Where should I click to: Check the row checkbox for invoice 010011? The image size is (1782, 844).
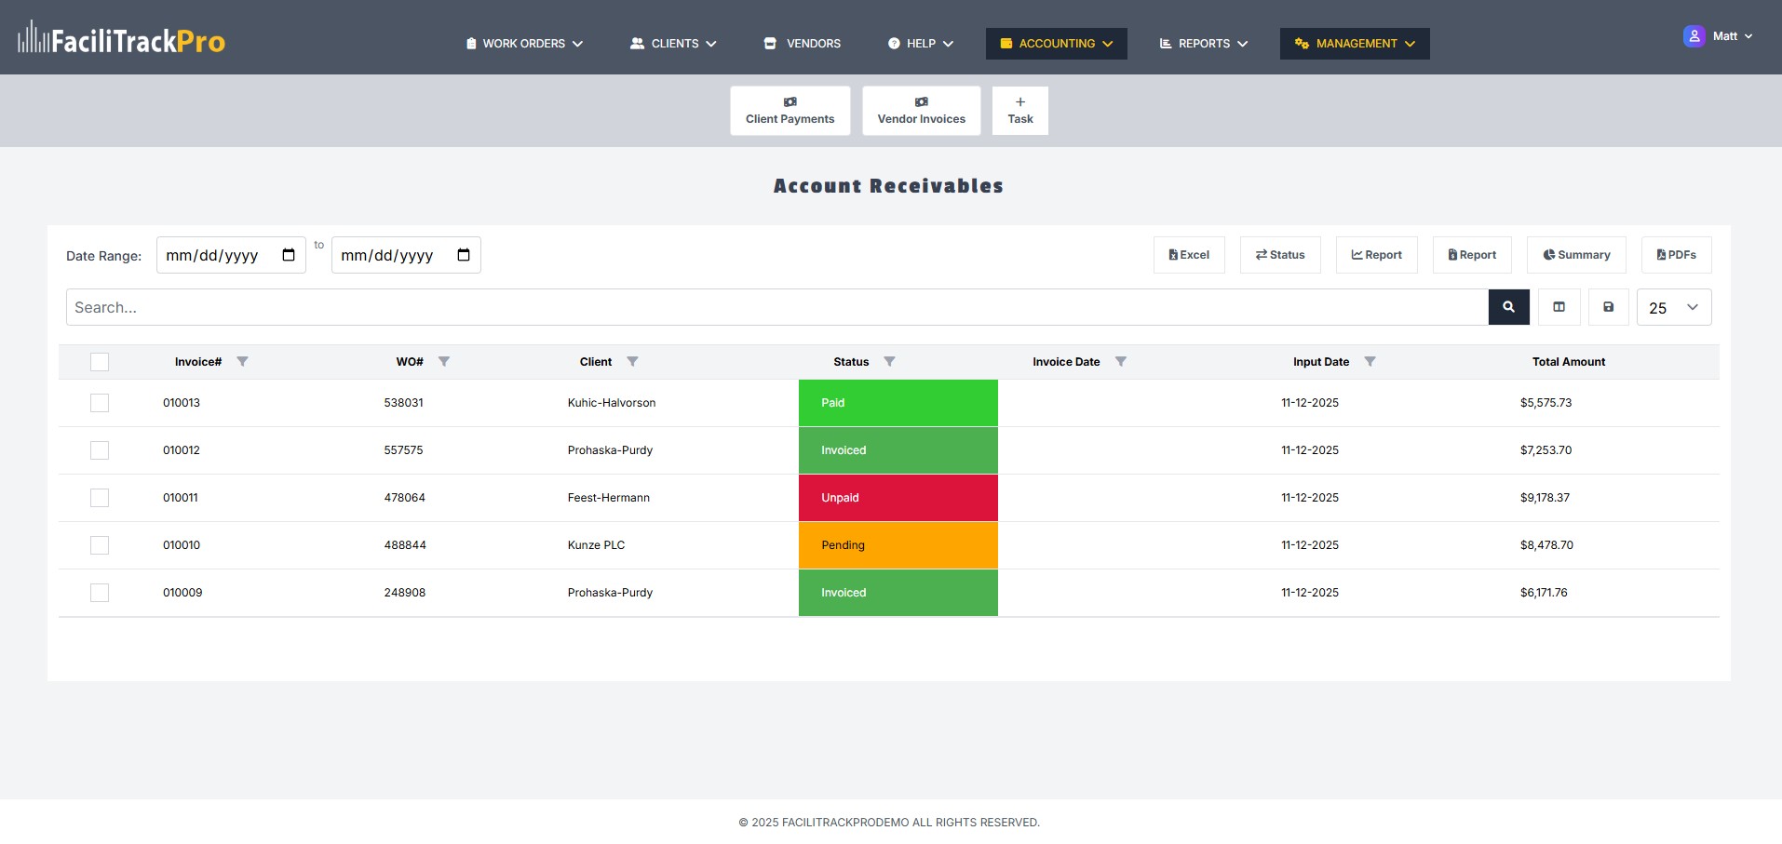click(x=100, y=498)
